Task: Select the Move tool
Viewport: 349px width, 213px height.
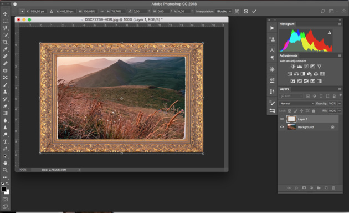Action: click(x=5, y=14)
